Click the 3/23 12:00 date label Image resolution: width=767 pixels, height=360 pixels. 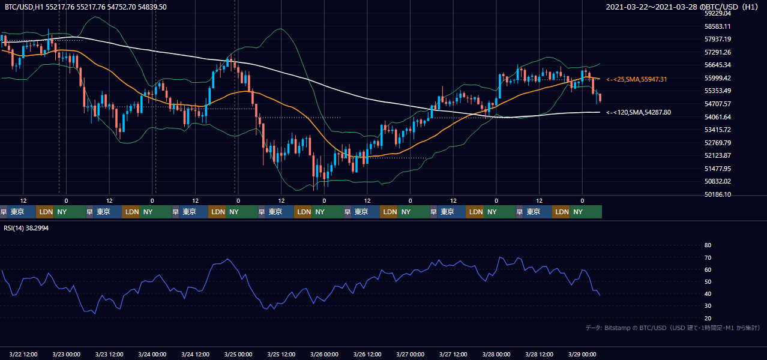click(110, 354)
